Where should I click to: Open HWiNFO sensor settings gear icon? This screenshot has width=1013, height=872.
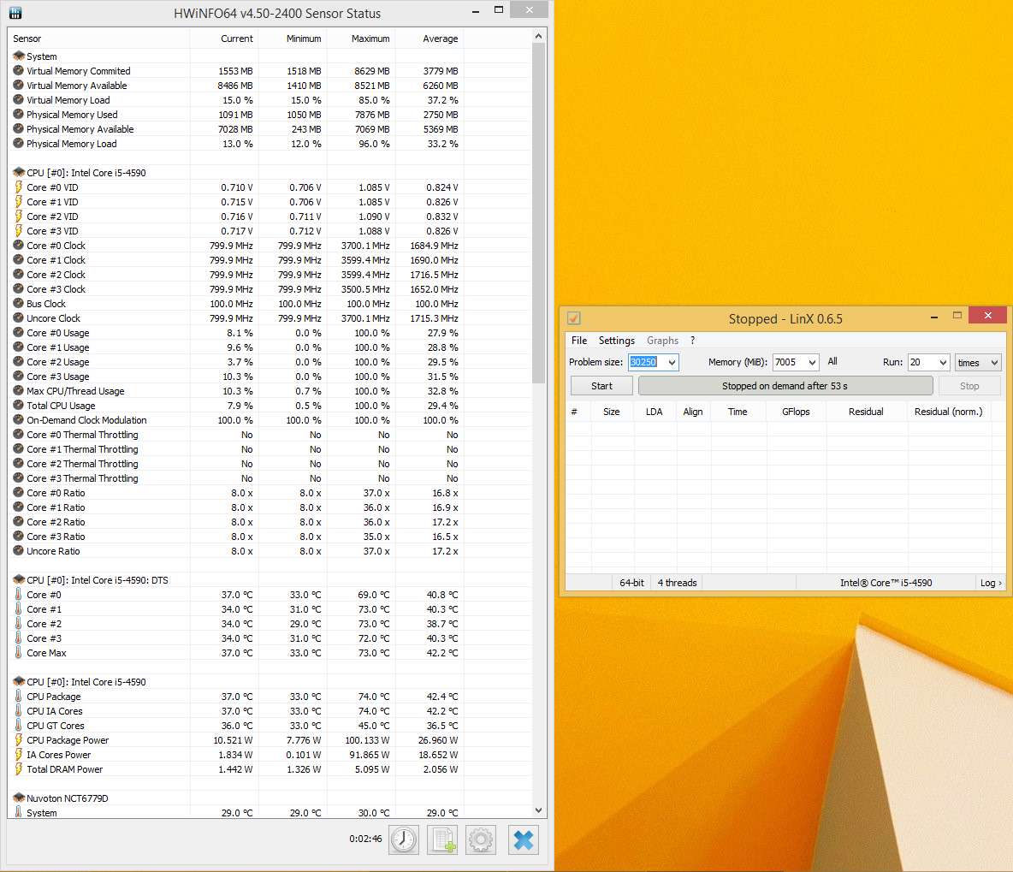tap(481, 839)
